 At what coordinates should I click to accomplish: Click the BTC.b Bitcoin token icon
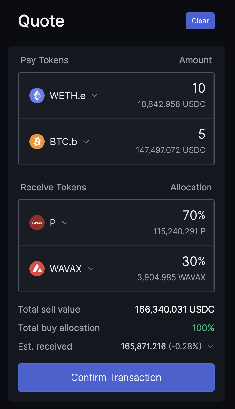(x=37, y=142)
